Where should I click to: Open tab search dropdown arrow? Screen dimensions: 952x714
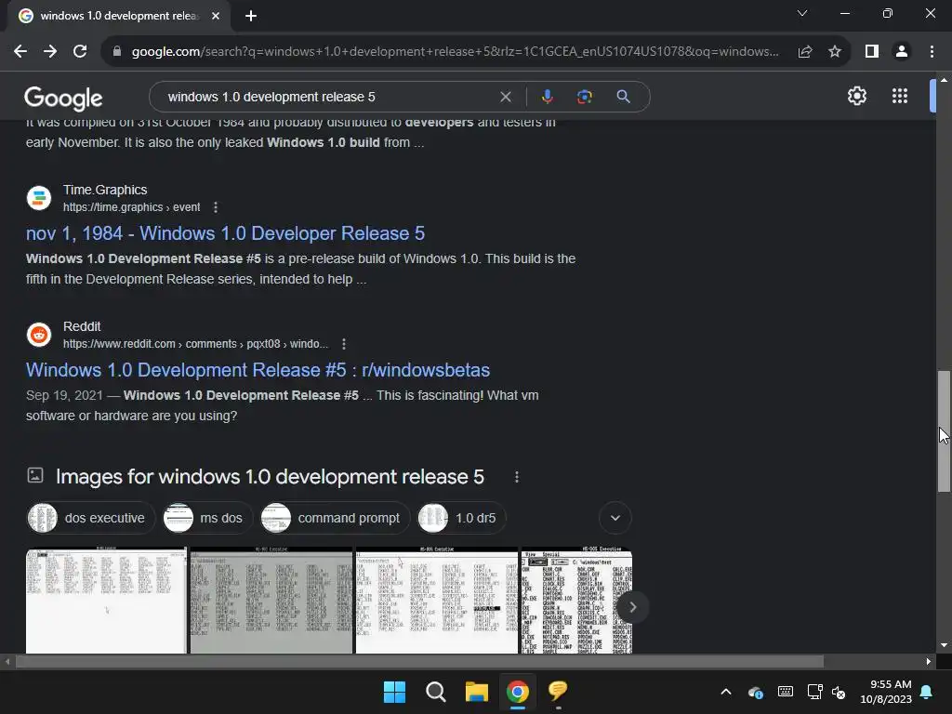(x=802, y=13)
